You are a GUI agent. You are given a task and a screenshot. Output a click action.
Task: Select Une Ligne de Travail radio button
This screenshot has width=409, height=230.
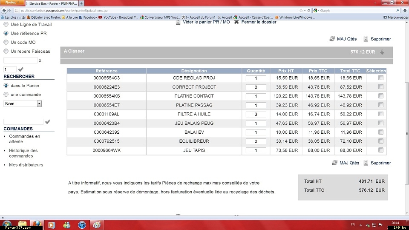point(6,25)
